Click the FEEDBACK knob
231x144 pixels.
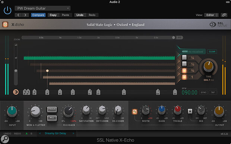tap(68, 112)
